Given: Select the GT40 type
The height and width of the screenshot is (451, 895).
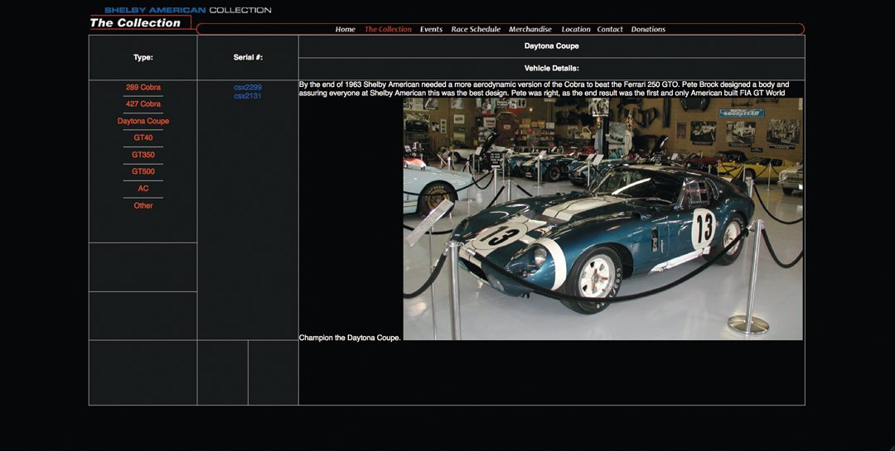Looking at the screenshot, I should click(x=143, y=137).
